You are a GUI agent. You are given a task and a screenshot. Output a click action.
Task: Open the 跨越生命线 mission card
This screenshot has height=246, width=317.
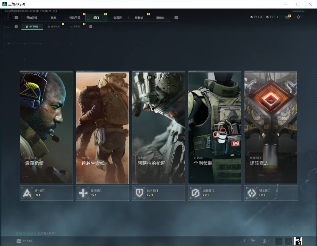click(x=102, y=128)
